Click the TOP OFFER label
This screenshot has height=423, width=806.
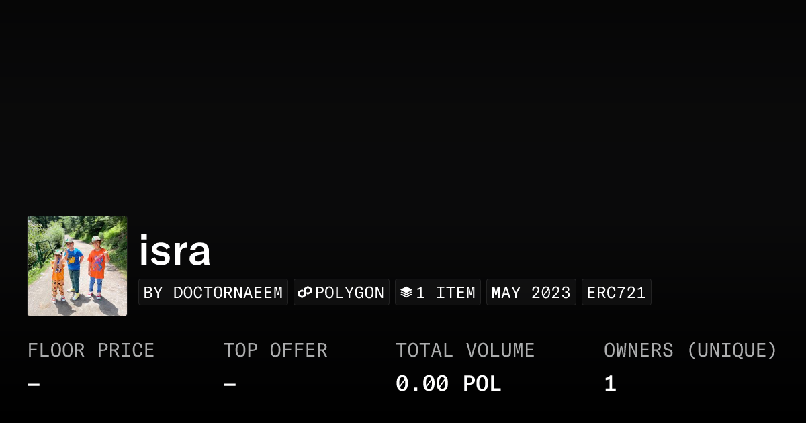[x=275, y=350]
